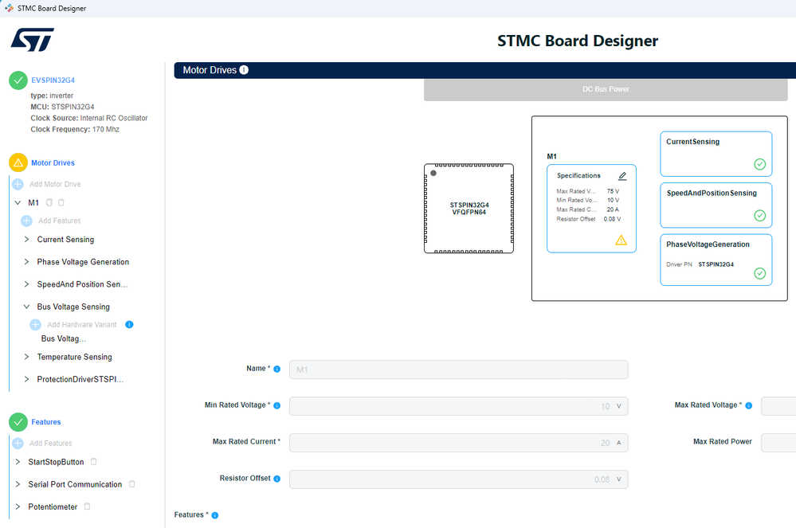Click the Add Features plus icon under M1
The height and width of the screenshot is (528, 796).
coord(26,221)
